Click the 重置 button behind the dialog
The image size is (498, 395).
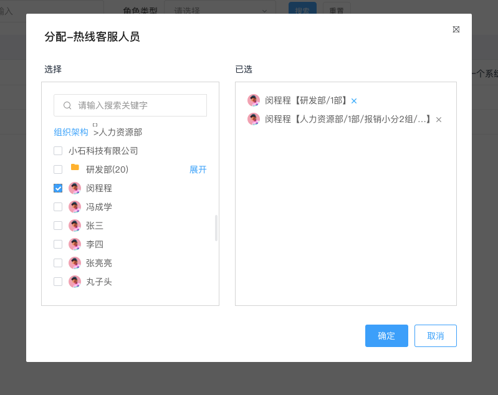click(x=337, y=8)
